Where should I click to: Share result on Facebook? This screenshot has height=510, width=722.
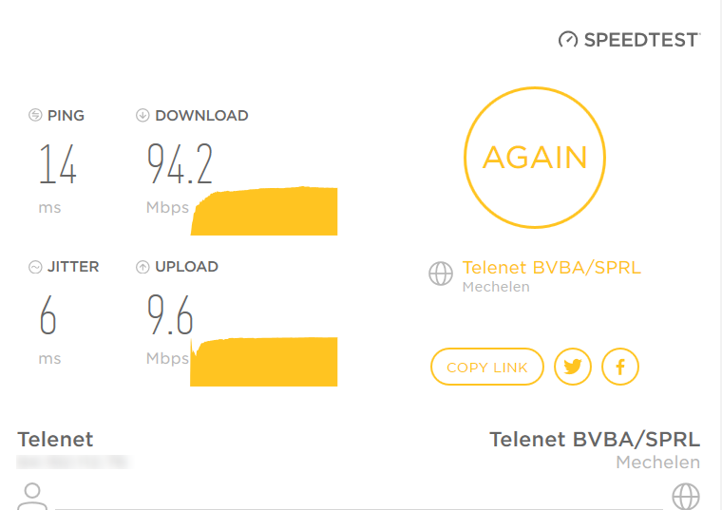tap(620, 367)
